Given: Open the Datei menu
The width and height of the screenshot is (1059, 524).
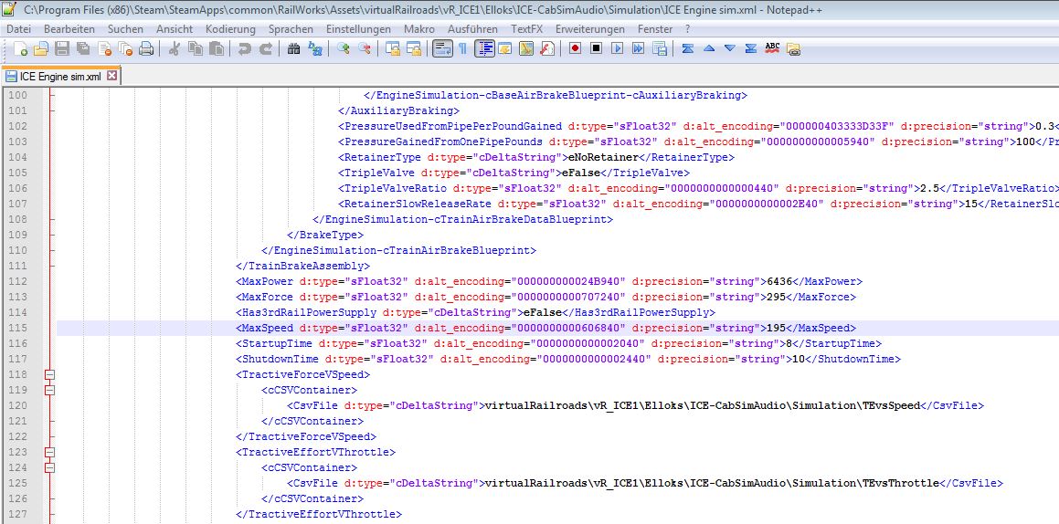Looking at the screenshot, I should click(19, 29).
